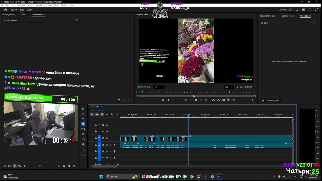Open timeline display settings wrench
The image size is (322, 181).
pyautogui.click(x=112, y=114)
